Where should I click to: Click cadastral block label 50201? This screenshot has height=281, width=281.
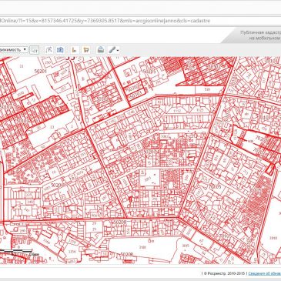point(40,71)
